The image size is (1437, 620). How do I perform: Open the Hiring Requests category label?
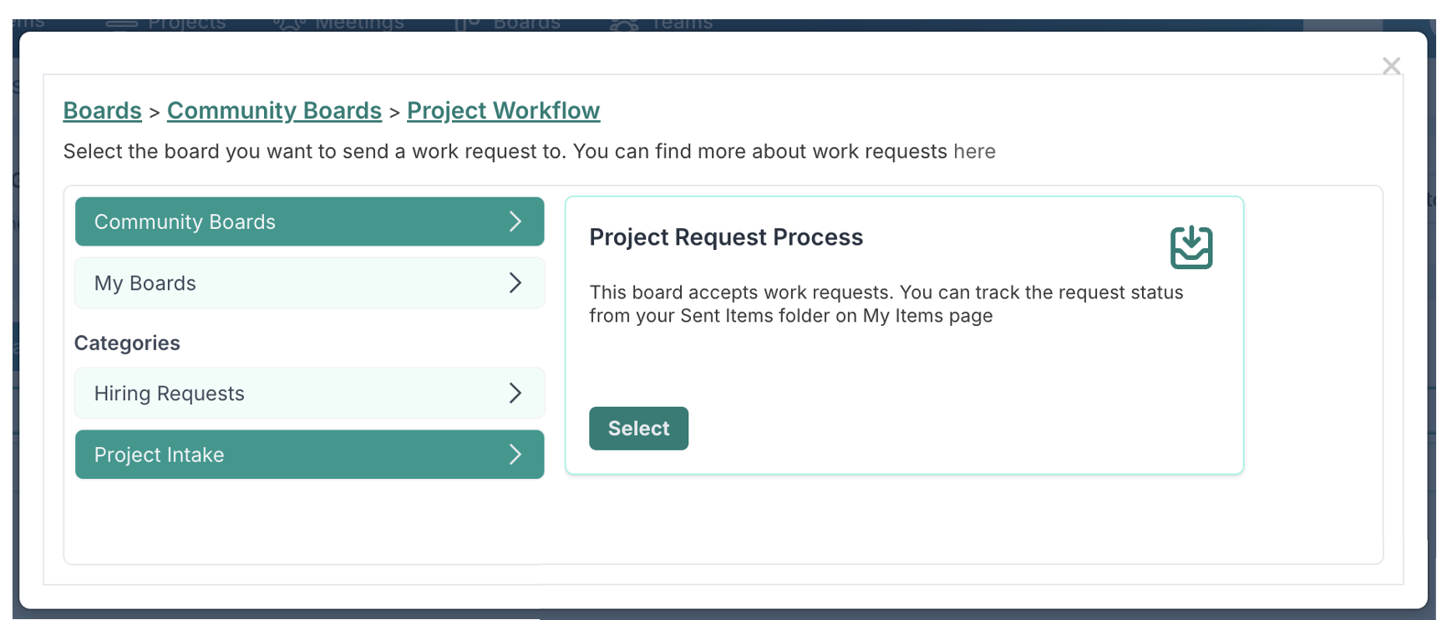click(x=170, y=394)
